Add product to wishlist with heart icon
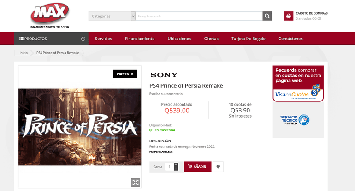This screenshot has height=191, width=355. click(x=218, y=167)
